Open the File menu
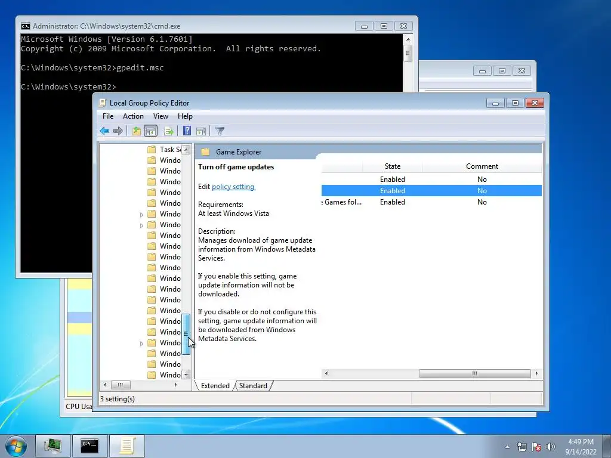Image resolution: width=611 pixels, height=458 pixels. point(108,116)
